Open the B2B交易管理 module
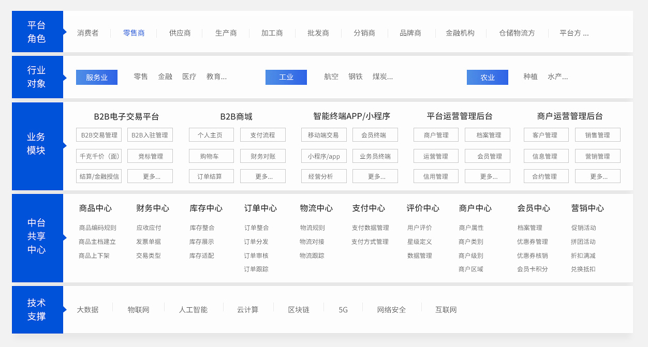The image size is (648, 347). (99, 135)
